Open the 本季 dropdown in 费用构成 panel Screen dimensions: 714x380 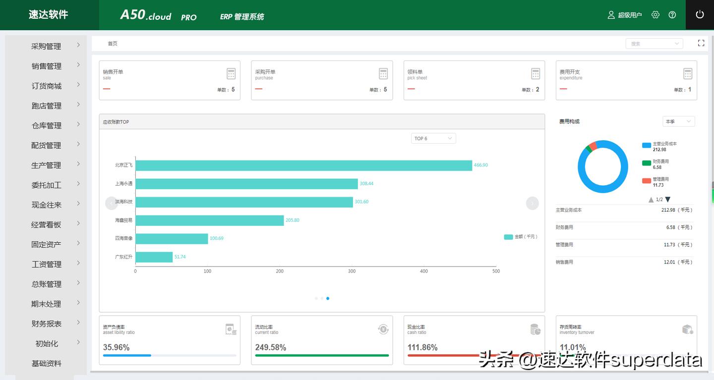(x=678, y=121)
